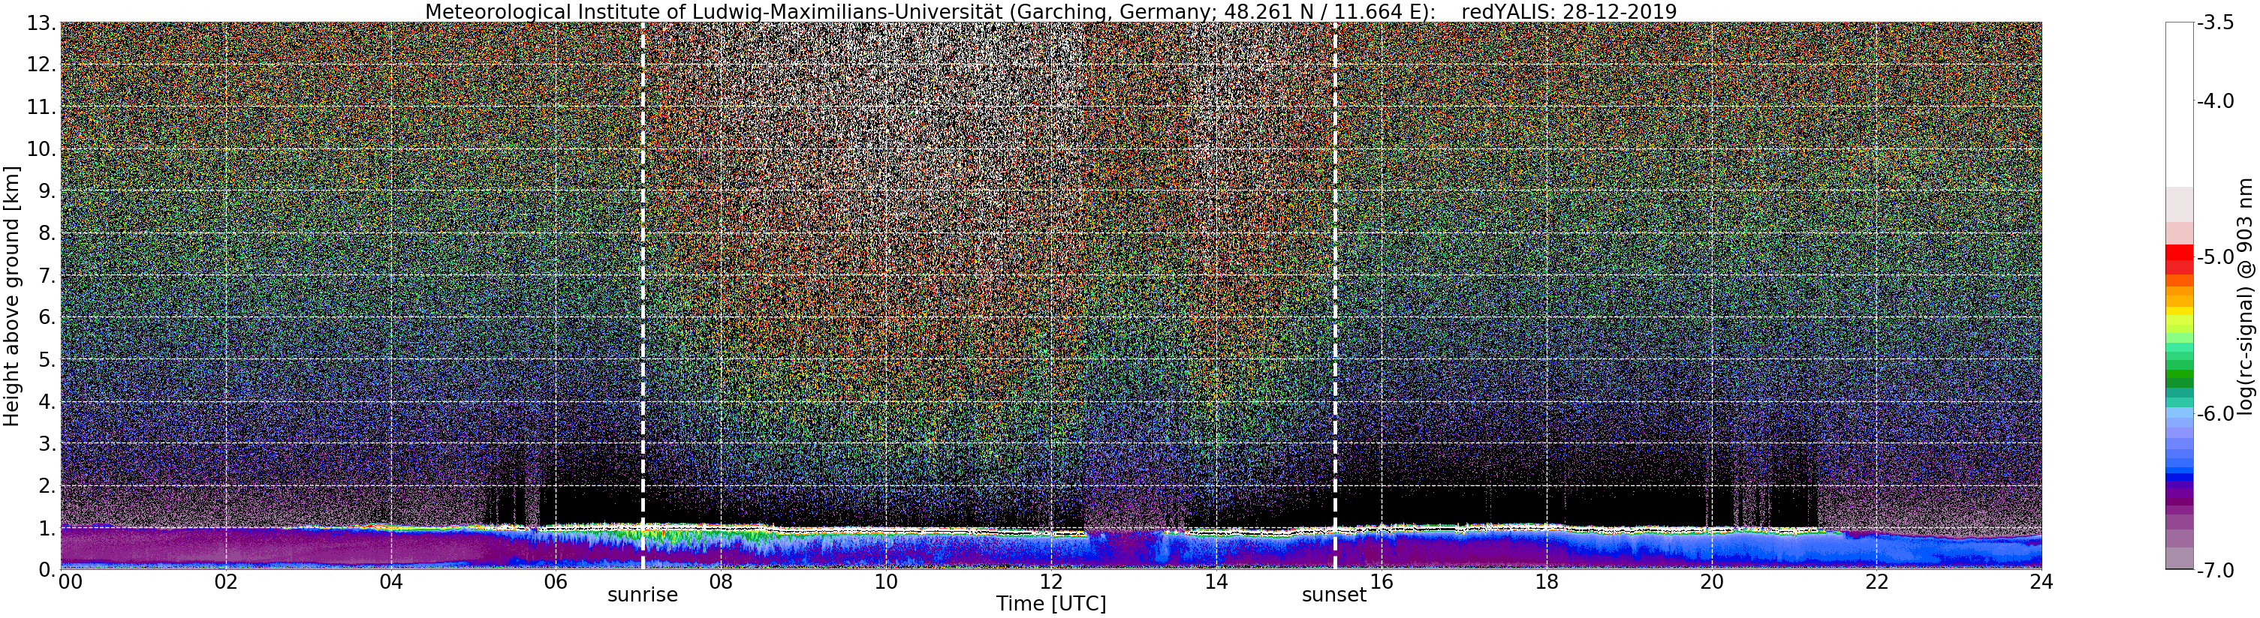This screenshot has width=2260, height=618.
Task: Click the '24' time axis tick label
Action: (2041, 583)
